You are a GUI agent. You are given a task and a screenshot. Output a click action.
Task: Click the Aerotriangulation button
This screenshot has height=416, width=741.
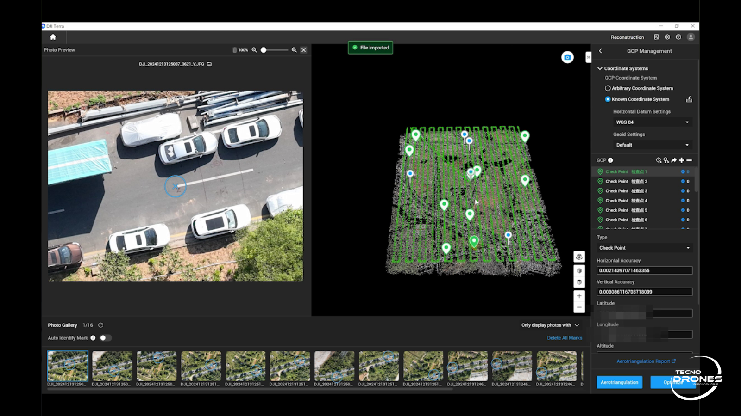tap(619, 382)
